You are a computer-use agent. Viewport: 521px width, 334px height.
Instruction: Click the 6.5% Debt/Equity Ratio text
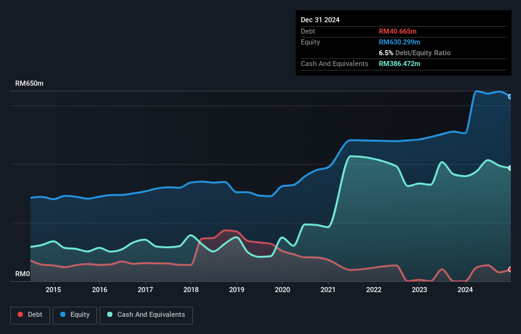tap(414, 53)
